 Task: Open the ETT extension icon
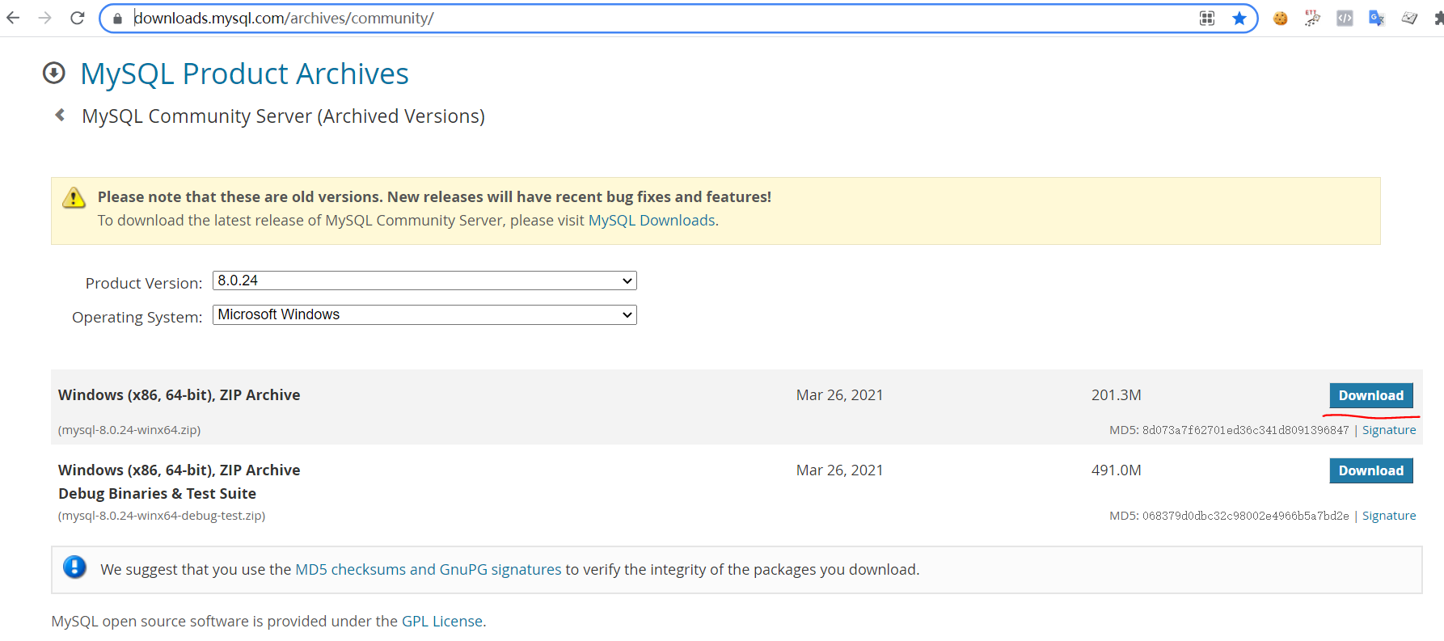tap(1312, 19)
